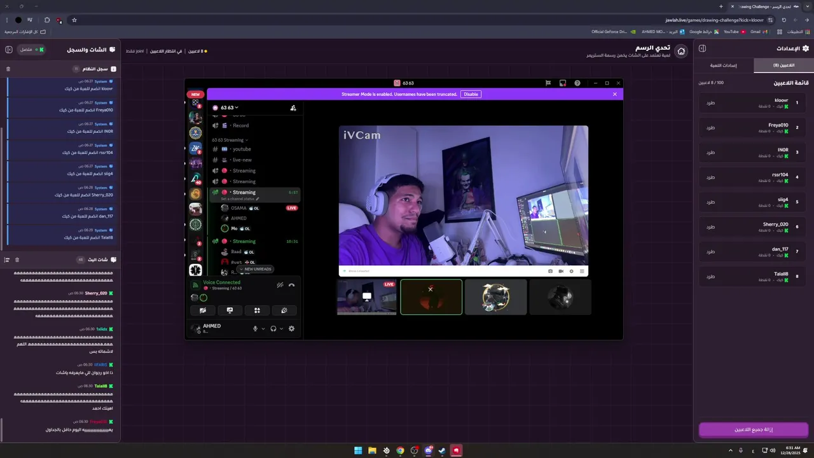The image size is (814, 458).
Task: Clear the system log with its trash icon
Action: tap(8, 69)
